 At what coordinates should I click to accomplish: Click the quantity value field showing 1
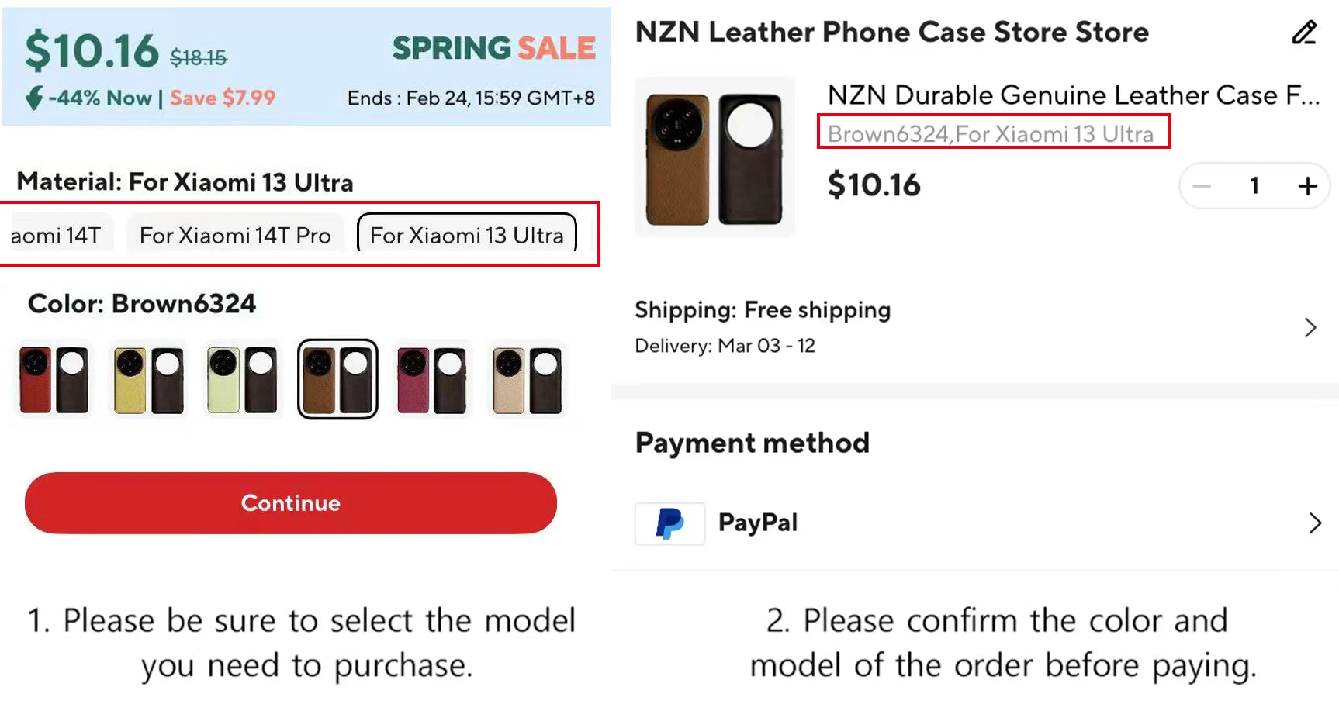coord(1254,186)
